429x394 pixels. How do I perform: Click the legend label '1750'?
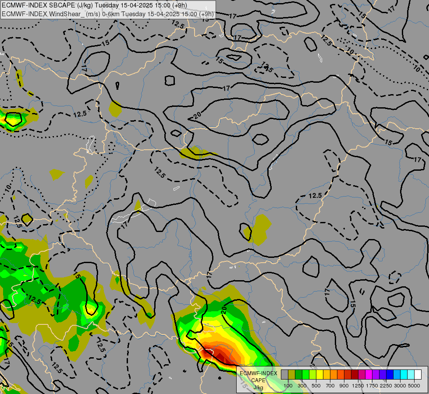coord(372,386)
